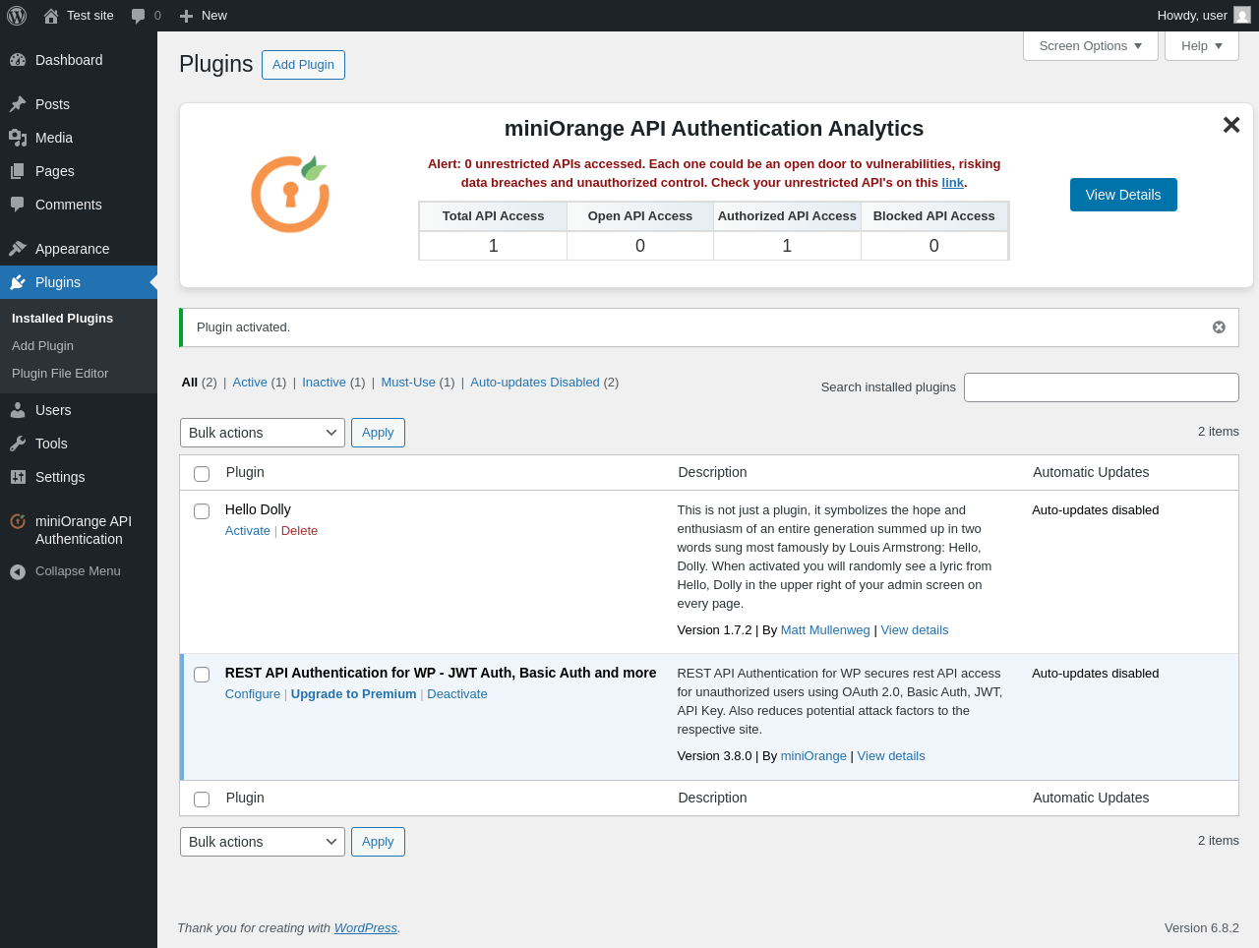Show Auto-updates Disabled plugins

pos(535,383)
